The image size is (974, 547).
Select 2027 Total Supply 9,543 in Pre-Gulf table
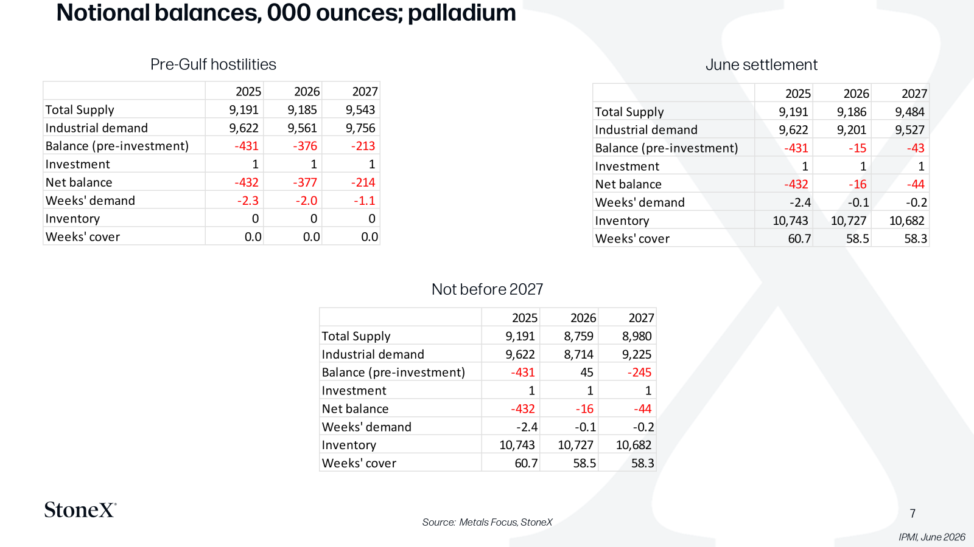(360, 110)
